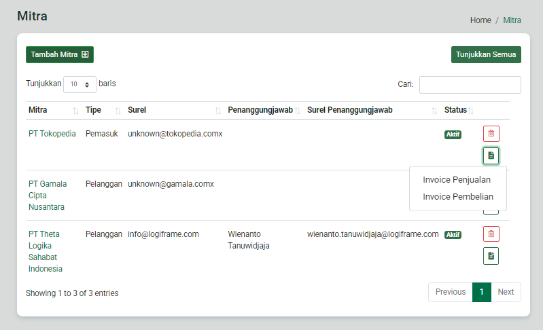Screen dimensions: 543x330
Task: Go to the Next page
Action: (x=506, y=292)
